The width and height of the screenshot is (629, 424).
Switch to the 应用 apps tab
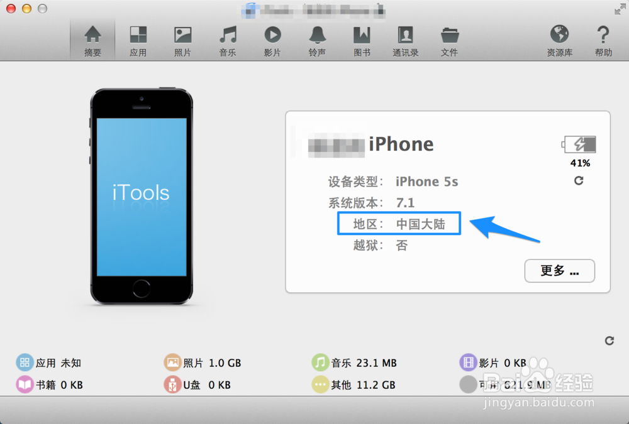pos(138,40)
